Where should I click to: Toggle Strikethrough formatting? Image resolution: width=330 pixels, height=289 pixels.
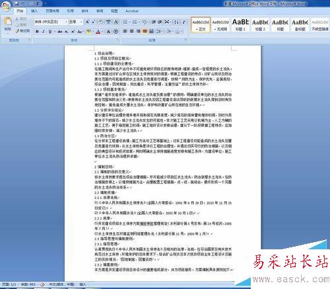pos(59,32)
